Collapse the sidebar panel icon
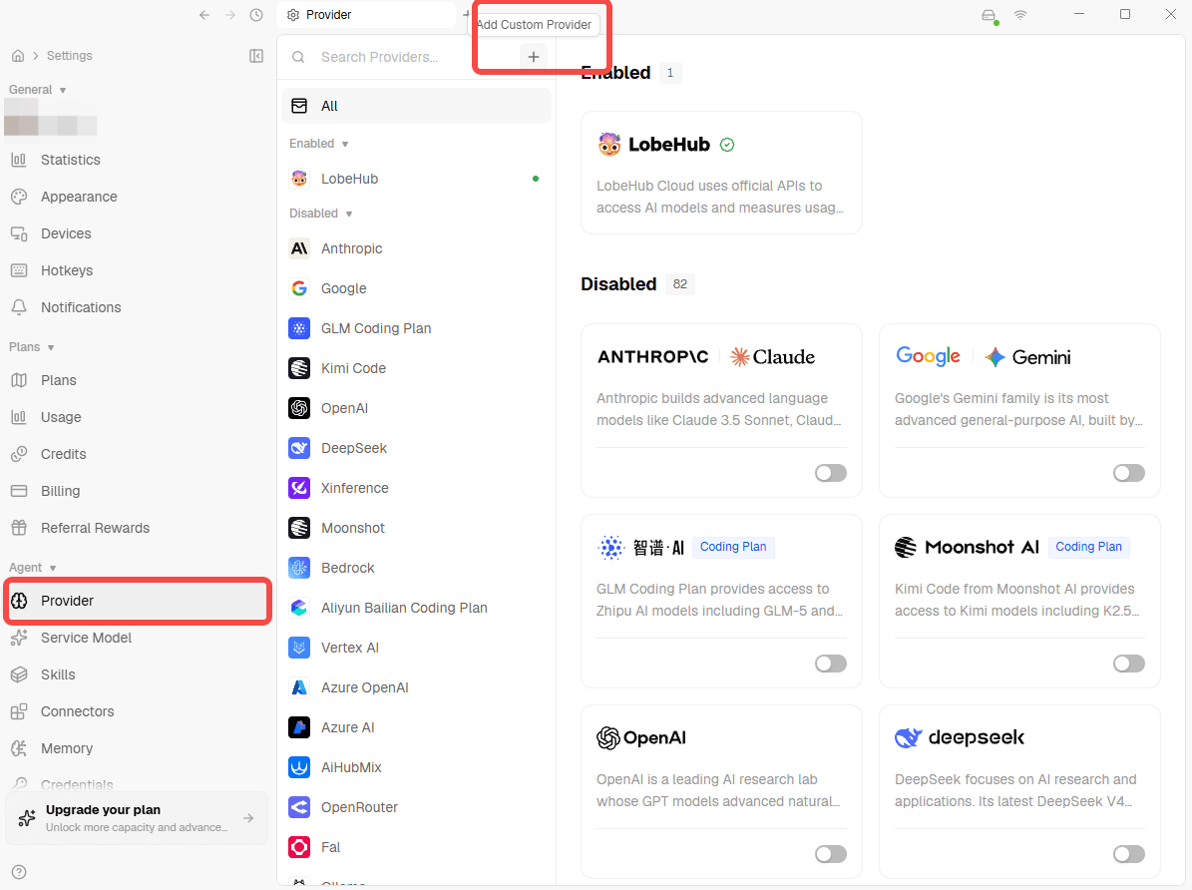 (256, 56)
